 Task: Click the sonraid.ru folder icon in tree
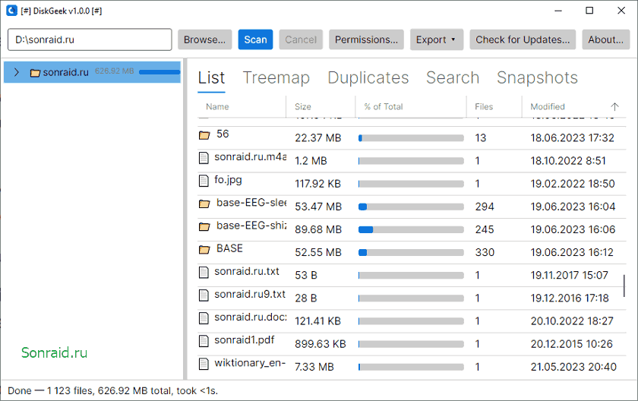tap(35, 73)
